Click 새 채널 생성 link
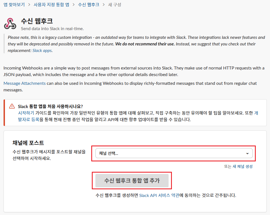The width and height of the screenshot is (270, 215). (242, 166)
